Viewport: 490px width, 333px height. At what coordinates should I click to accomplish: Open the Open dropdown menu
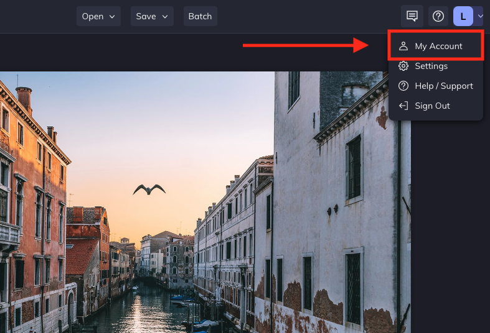[98, 16]
